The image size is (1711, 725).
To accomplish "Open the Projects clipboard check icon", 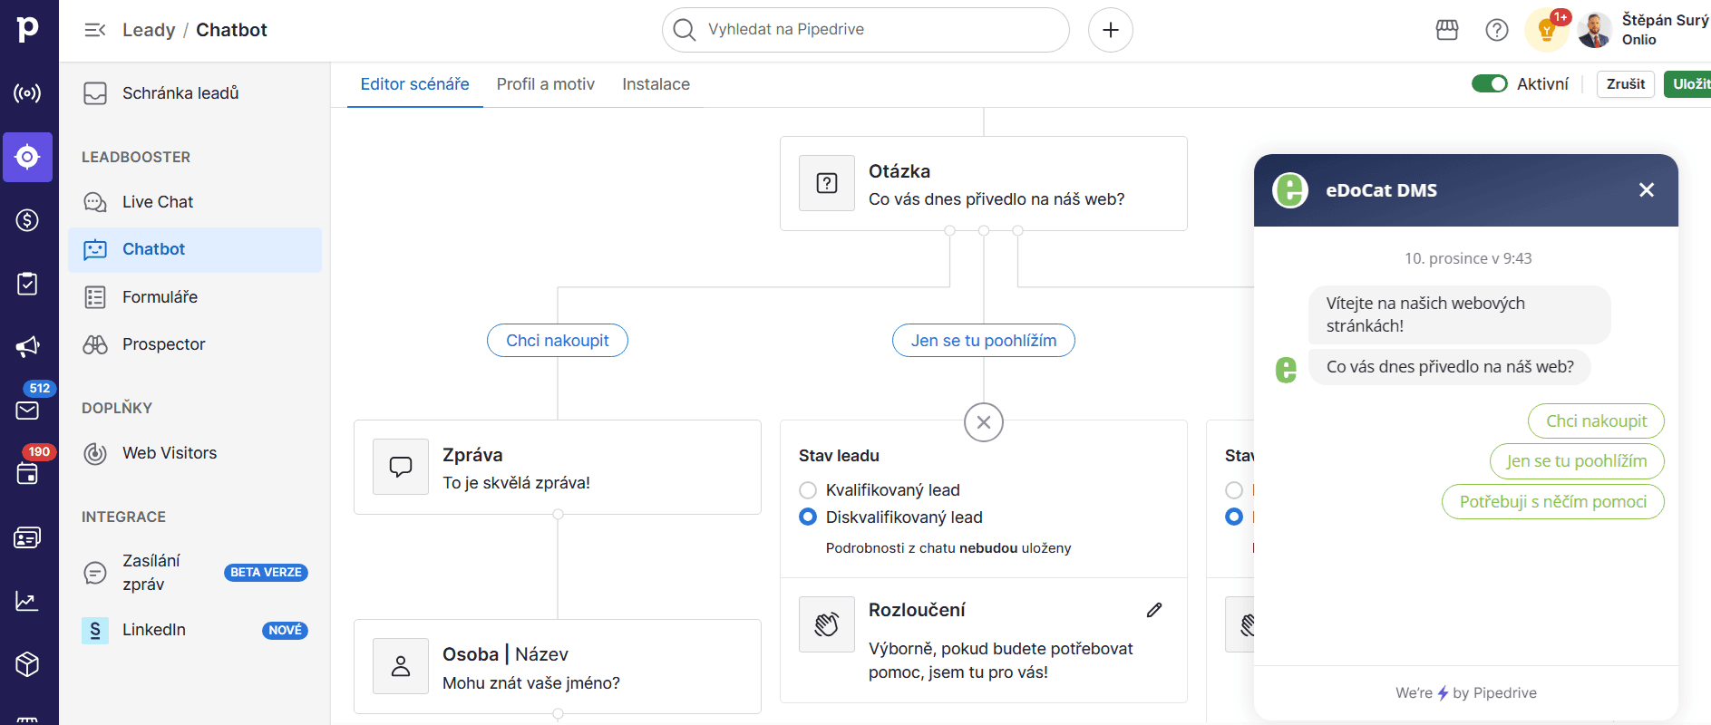I will pos(27,284).
